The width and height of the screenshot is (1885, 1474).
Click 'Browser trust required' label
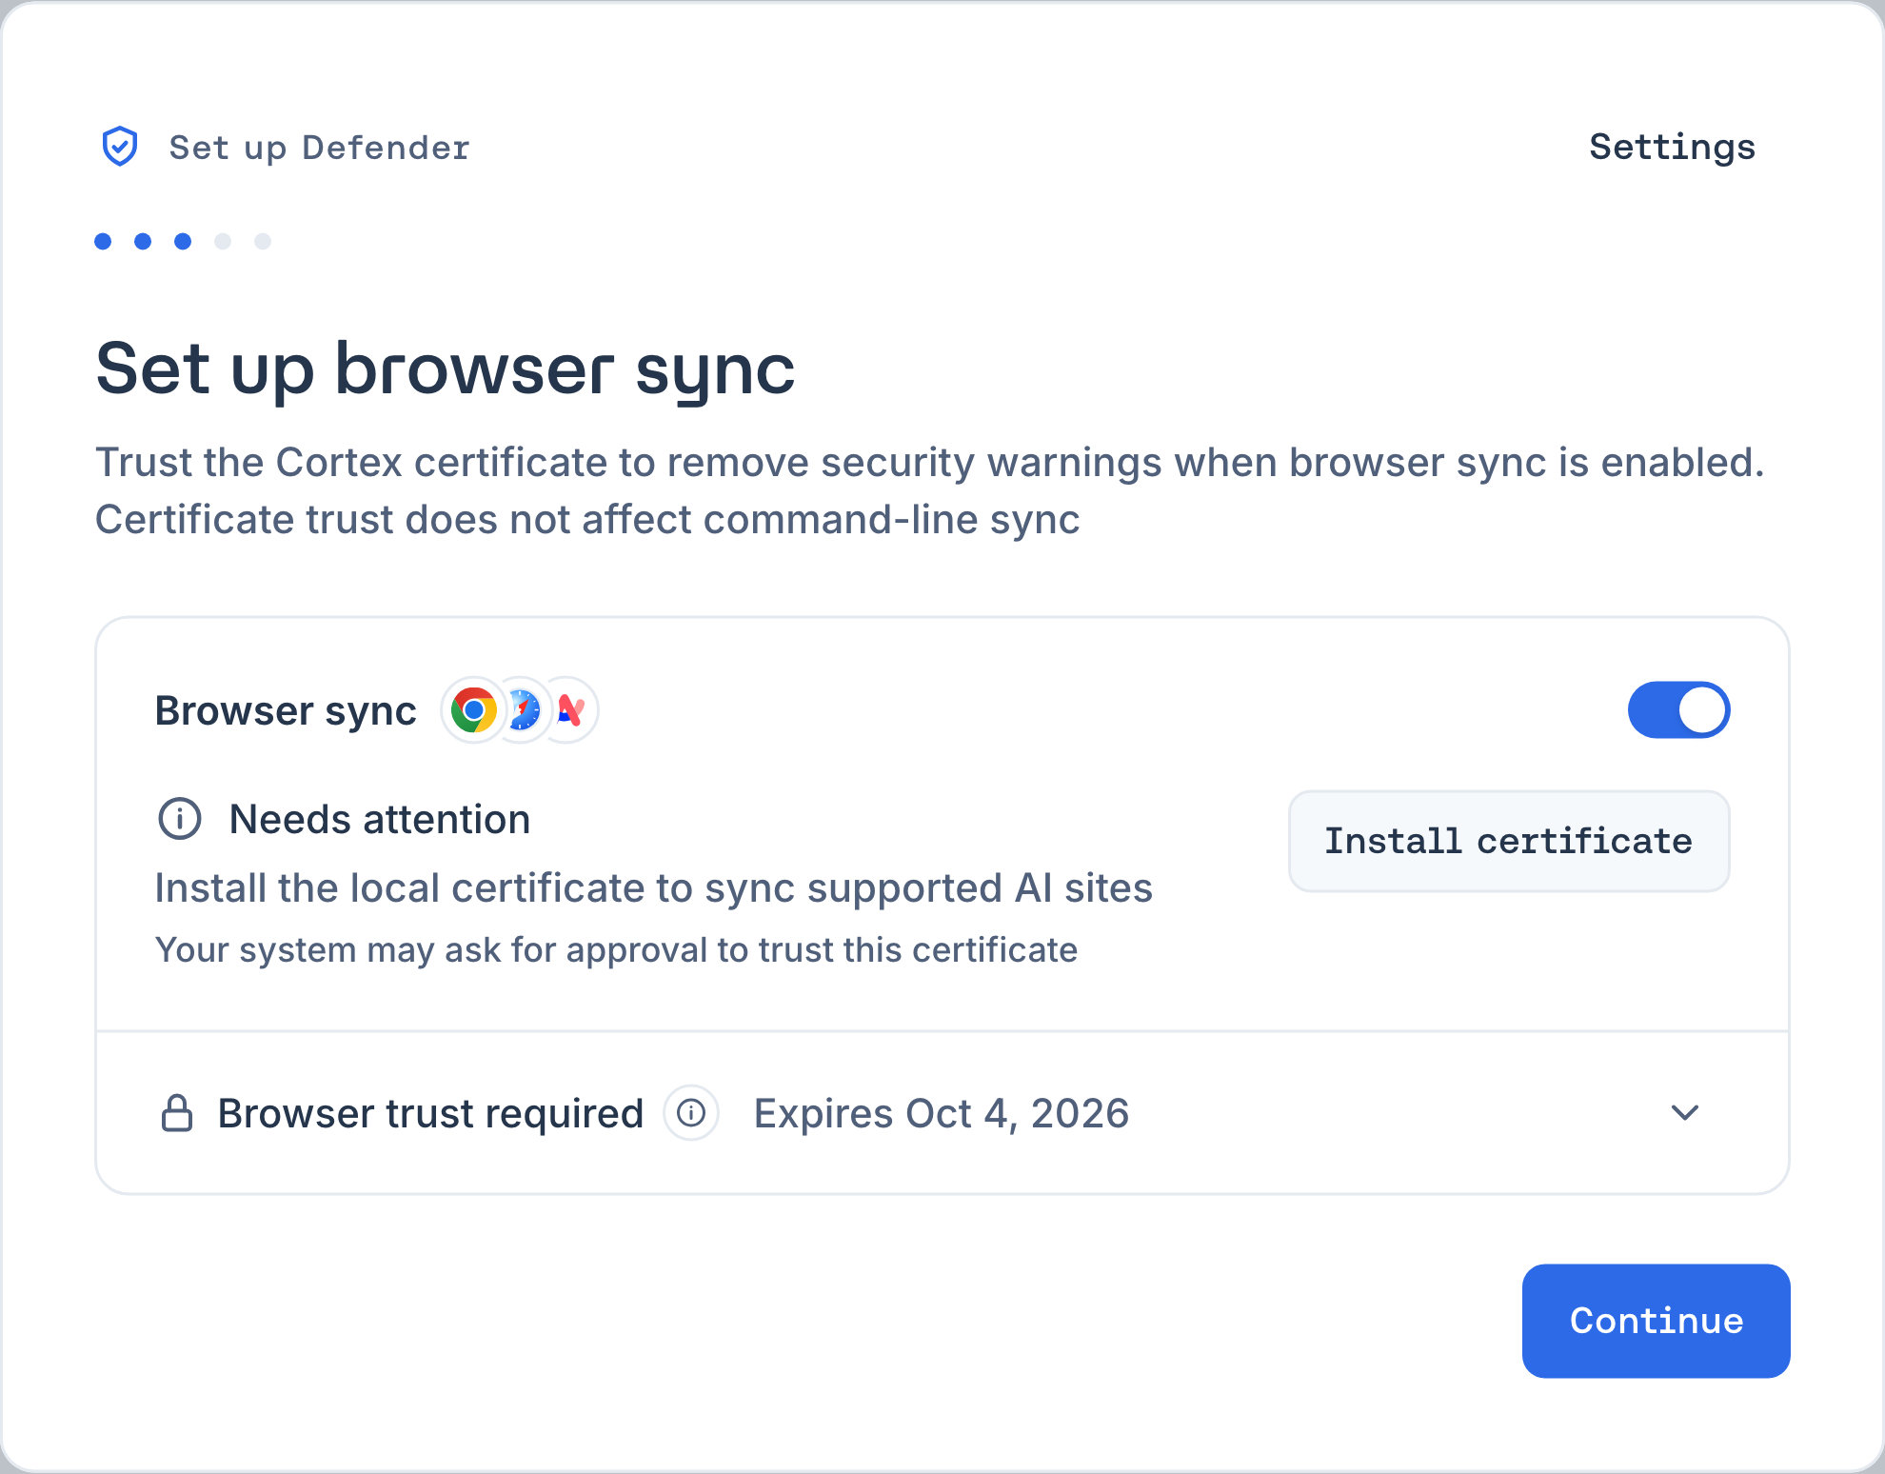[430, 1112]
